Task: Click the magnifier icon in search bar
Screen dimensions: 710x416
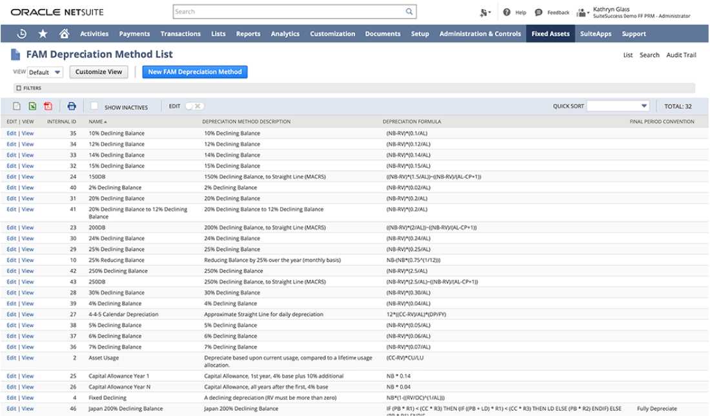Action: click(x=409, y=12)
